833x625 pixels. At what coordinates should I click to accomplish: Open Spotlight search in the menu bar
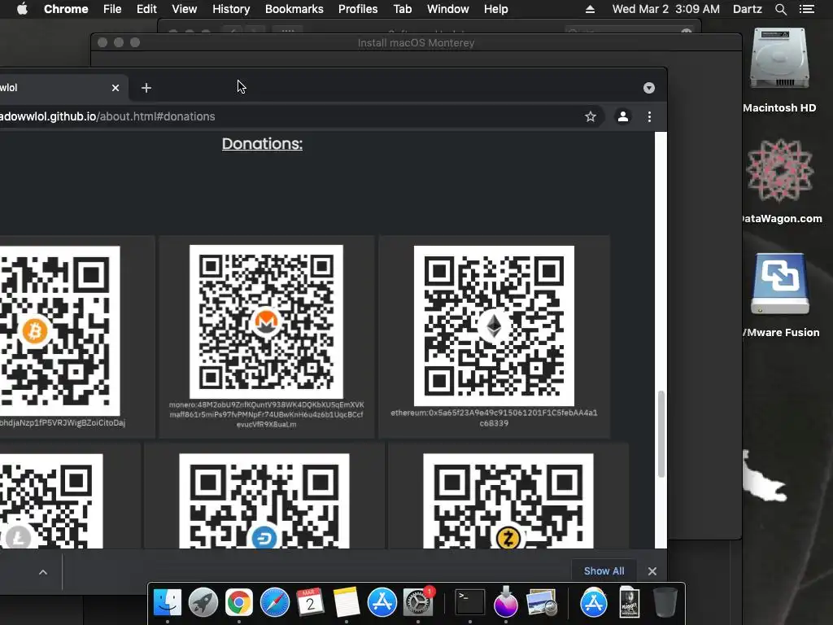[780, 9]
